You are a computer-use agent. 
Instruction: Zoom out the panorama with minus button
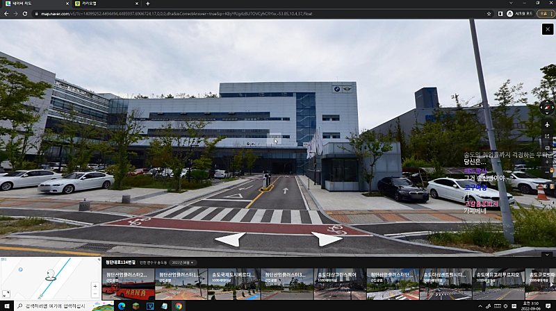point(547,171)
